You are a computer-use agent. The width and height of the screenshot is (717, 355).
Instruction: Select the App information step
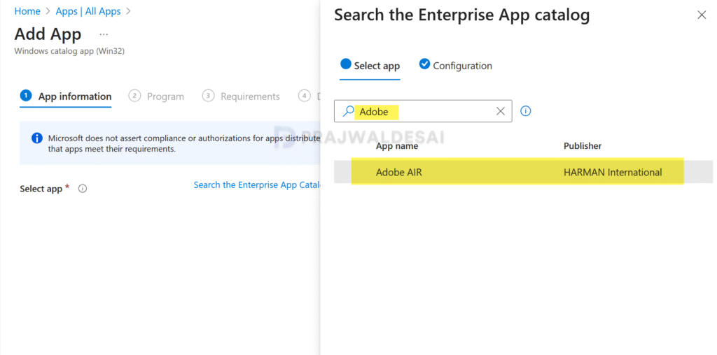[66, 96]
